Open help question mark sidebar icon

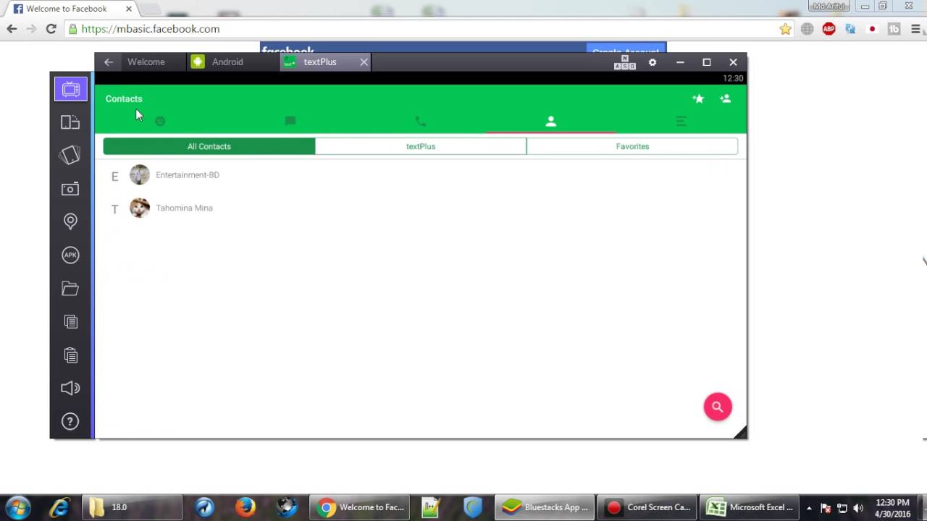[x=70, y=422]
